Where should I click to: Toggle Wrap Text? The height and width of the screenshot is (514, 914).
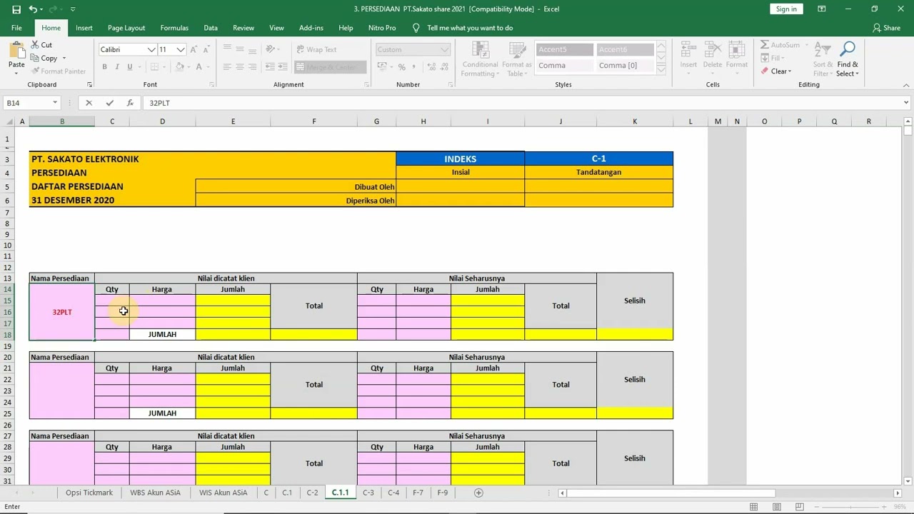point(316,49)
